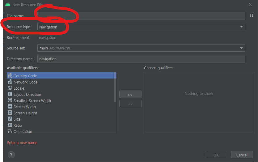Select the Screen Height qualifier row
258x162 pixels.
61,113
